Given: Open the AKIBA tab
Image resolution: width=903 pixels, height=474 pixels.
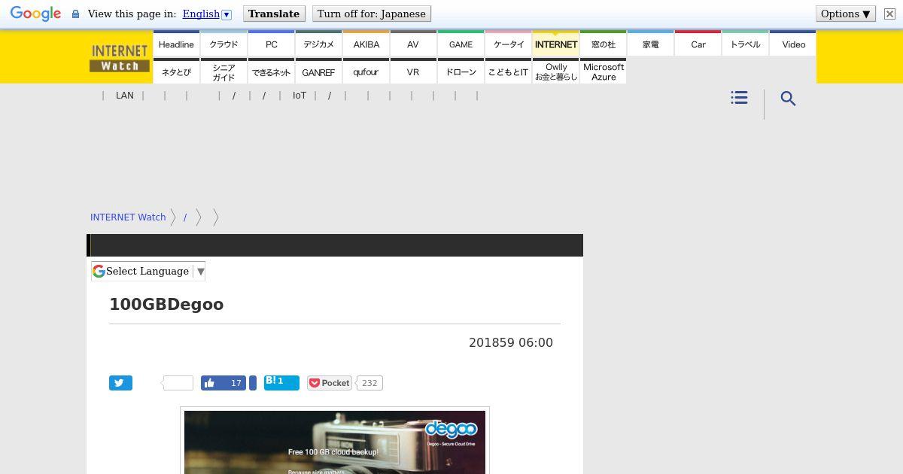Looking at the screenshot, I should point(366,44).
